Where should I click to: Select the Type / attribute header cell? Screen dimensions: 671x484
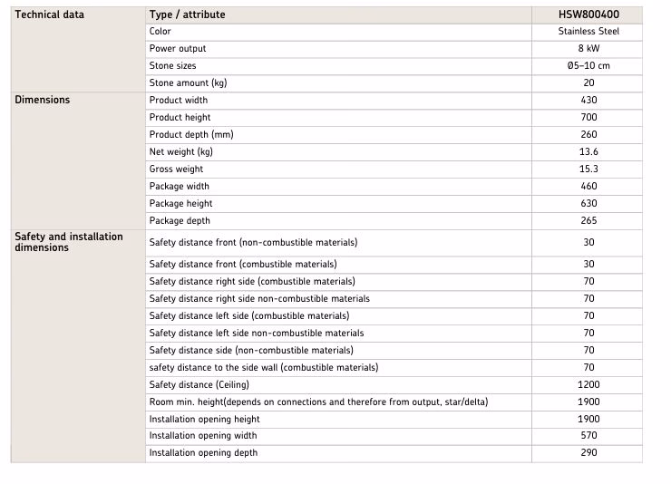[x=188, y=15]
